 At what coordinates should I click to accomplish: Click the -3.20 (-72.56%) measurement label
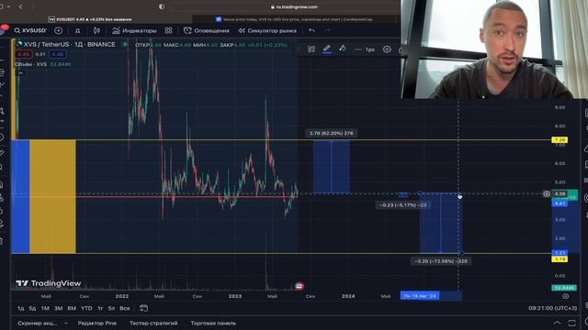point(441,261)
